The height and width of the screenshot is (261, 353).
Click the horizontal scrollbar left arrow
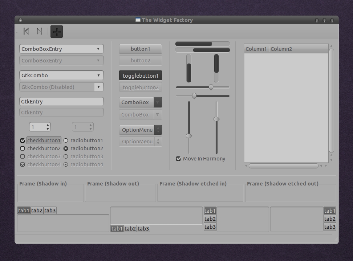(x=246, y=166)
